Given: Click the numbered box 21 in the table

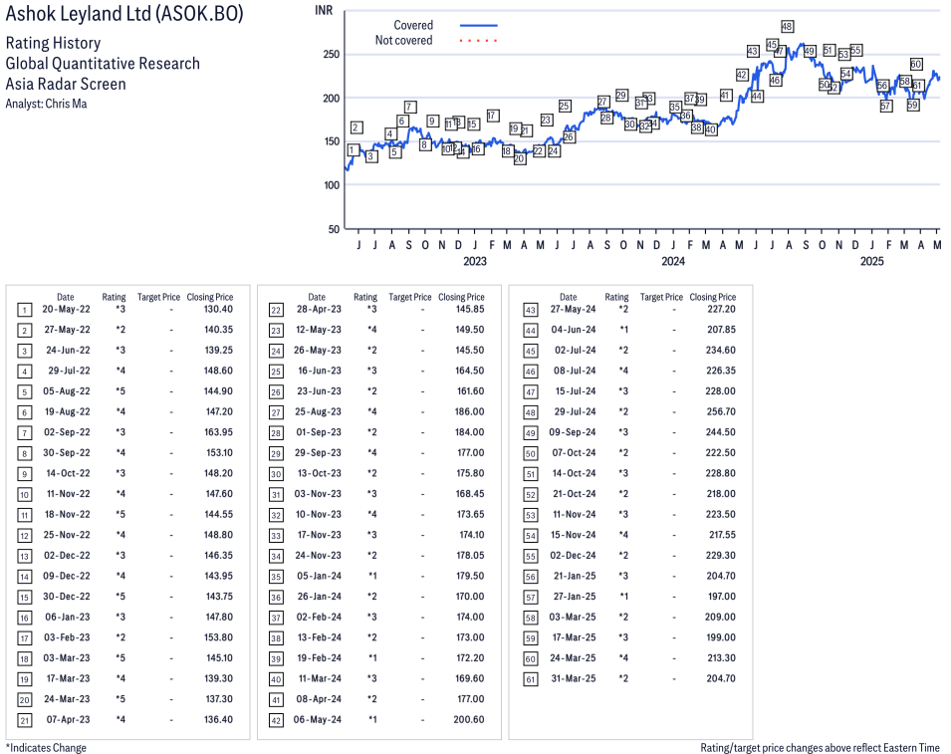Looking at the screenshot, I should point(24,721).
